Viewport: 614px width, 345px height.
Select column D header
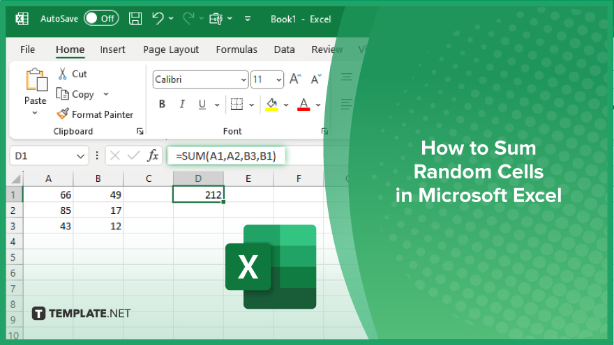(x=199, y=178)
